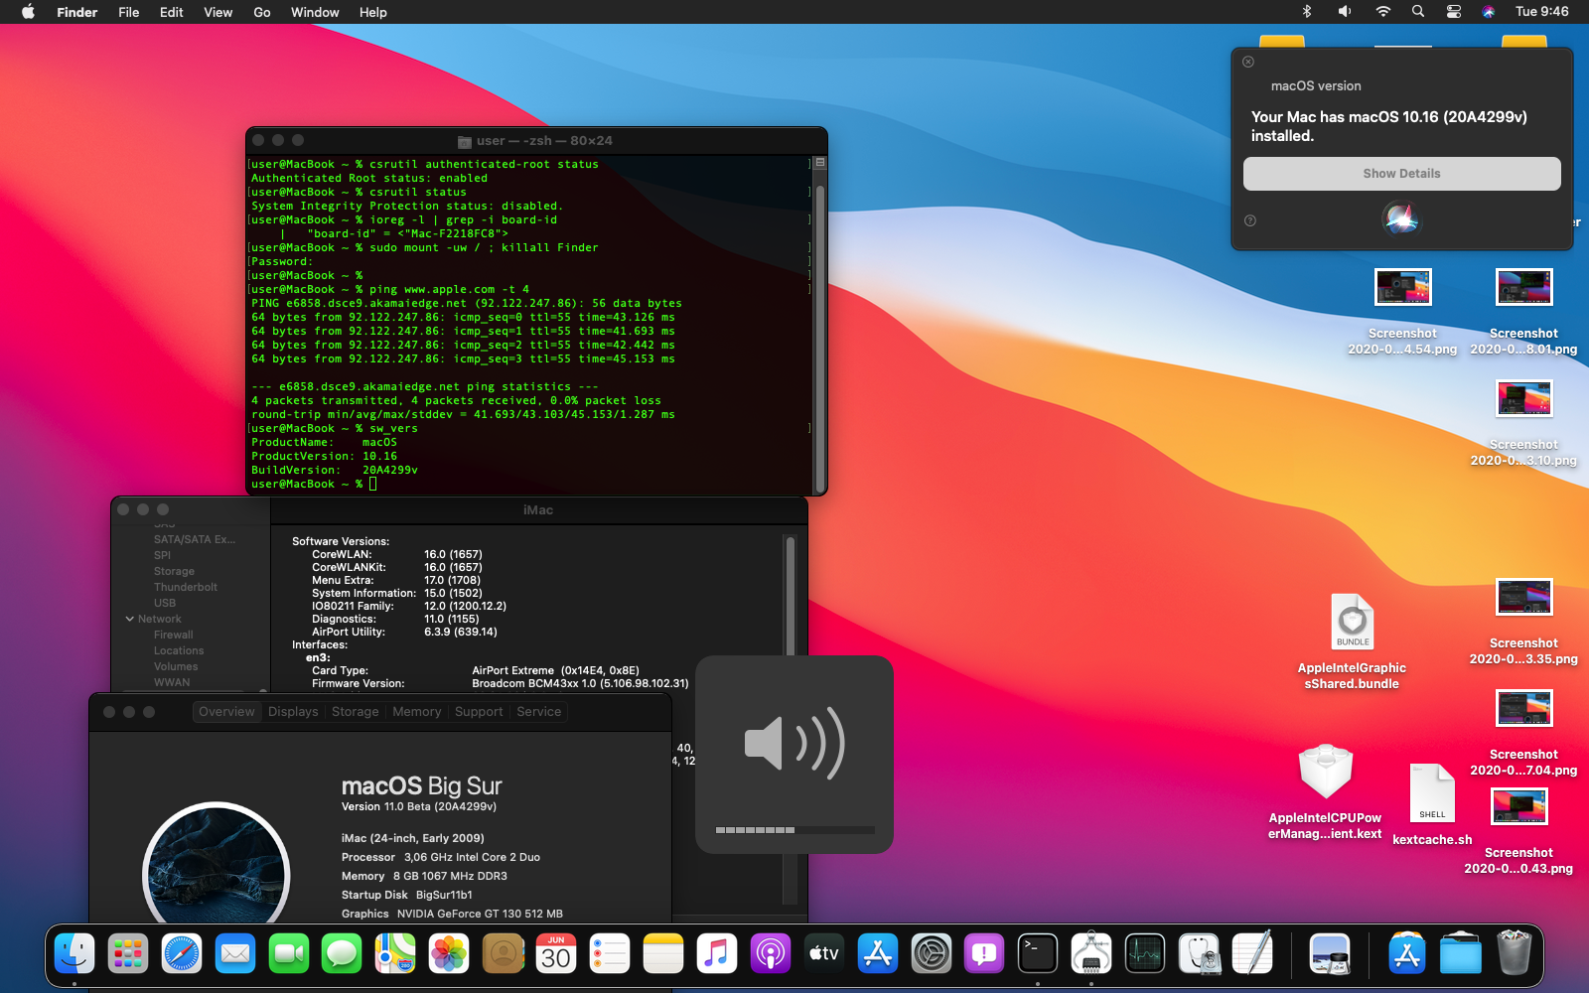Open Launchpad in the Dock
This screenshot has width=1589, height=993.
(x=128, y=954)
